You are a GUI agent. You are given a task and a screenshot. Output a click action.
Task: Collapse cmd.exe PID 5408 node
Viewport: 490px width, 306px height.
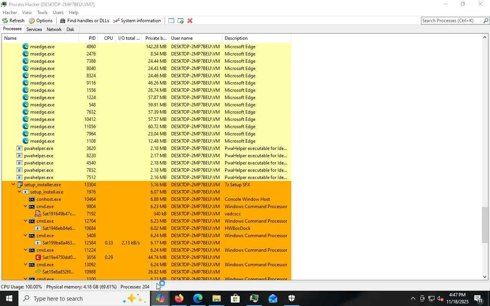(26, 236)
